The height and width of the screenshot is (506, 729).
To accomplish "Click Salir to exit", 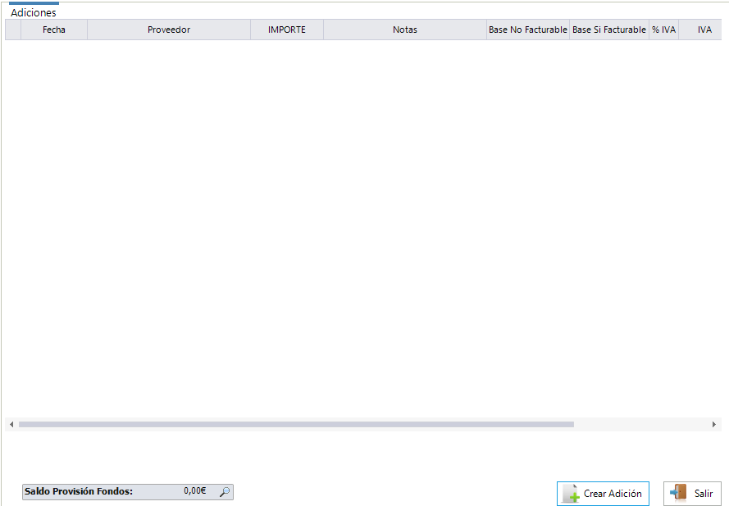I will click(x=692, y=494).
